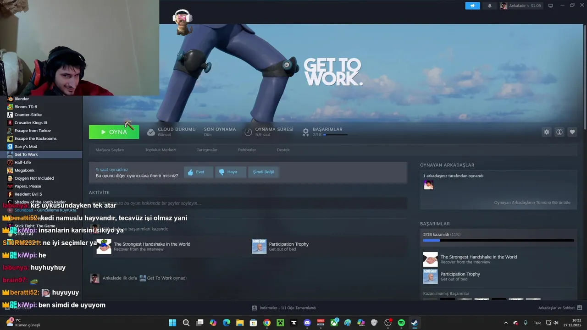Click Ankafade name in activity feed
This screenshot has width=587, height=330.
coord(112,278)
